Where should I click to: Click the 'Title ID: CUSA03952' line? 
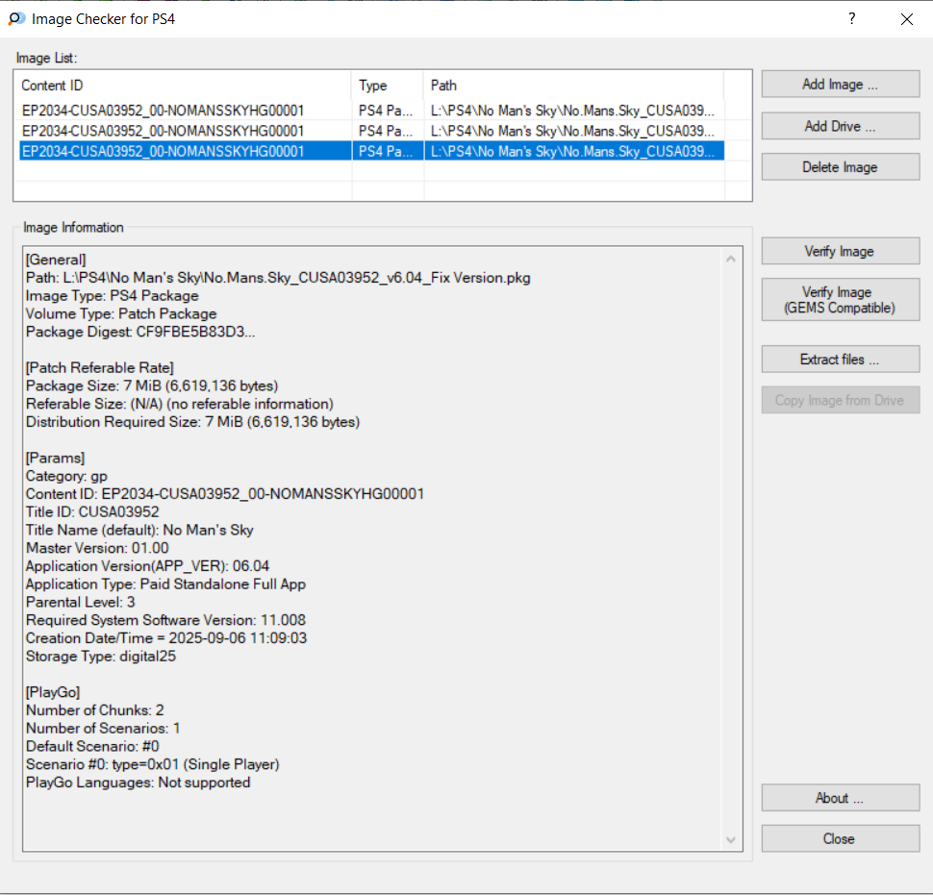point(92,512)
